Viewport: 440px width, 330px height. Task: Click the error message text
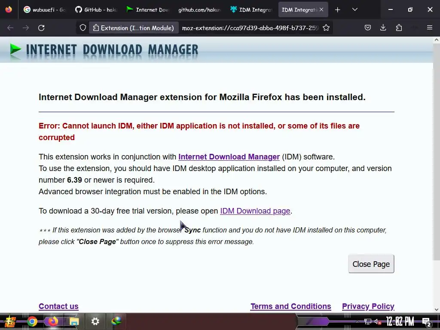tap(199, 131)
